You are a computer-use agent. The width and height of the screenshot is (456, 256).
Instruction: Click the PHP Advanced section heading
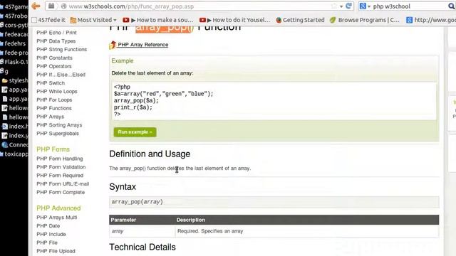point(58,208)
